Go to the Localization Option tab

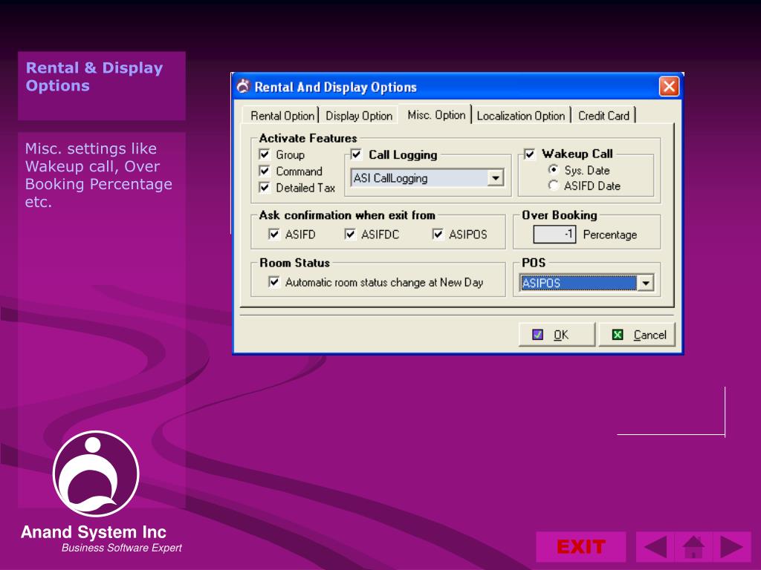[x=520, y=116]
